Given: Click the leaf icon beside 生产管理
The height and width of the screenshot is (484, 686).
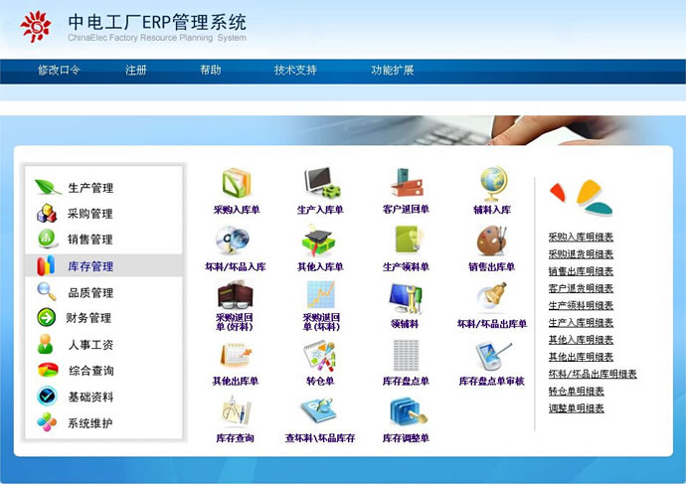Looking at the screenshot, I should [x=48, y=188].
